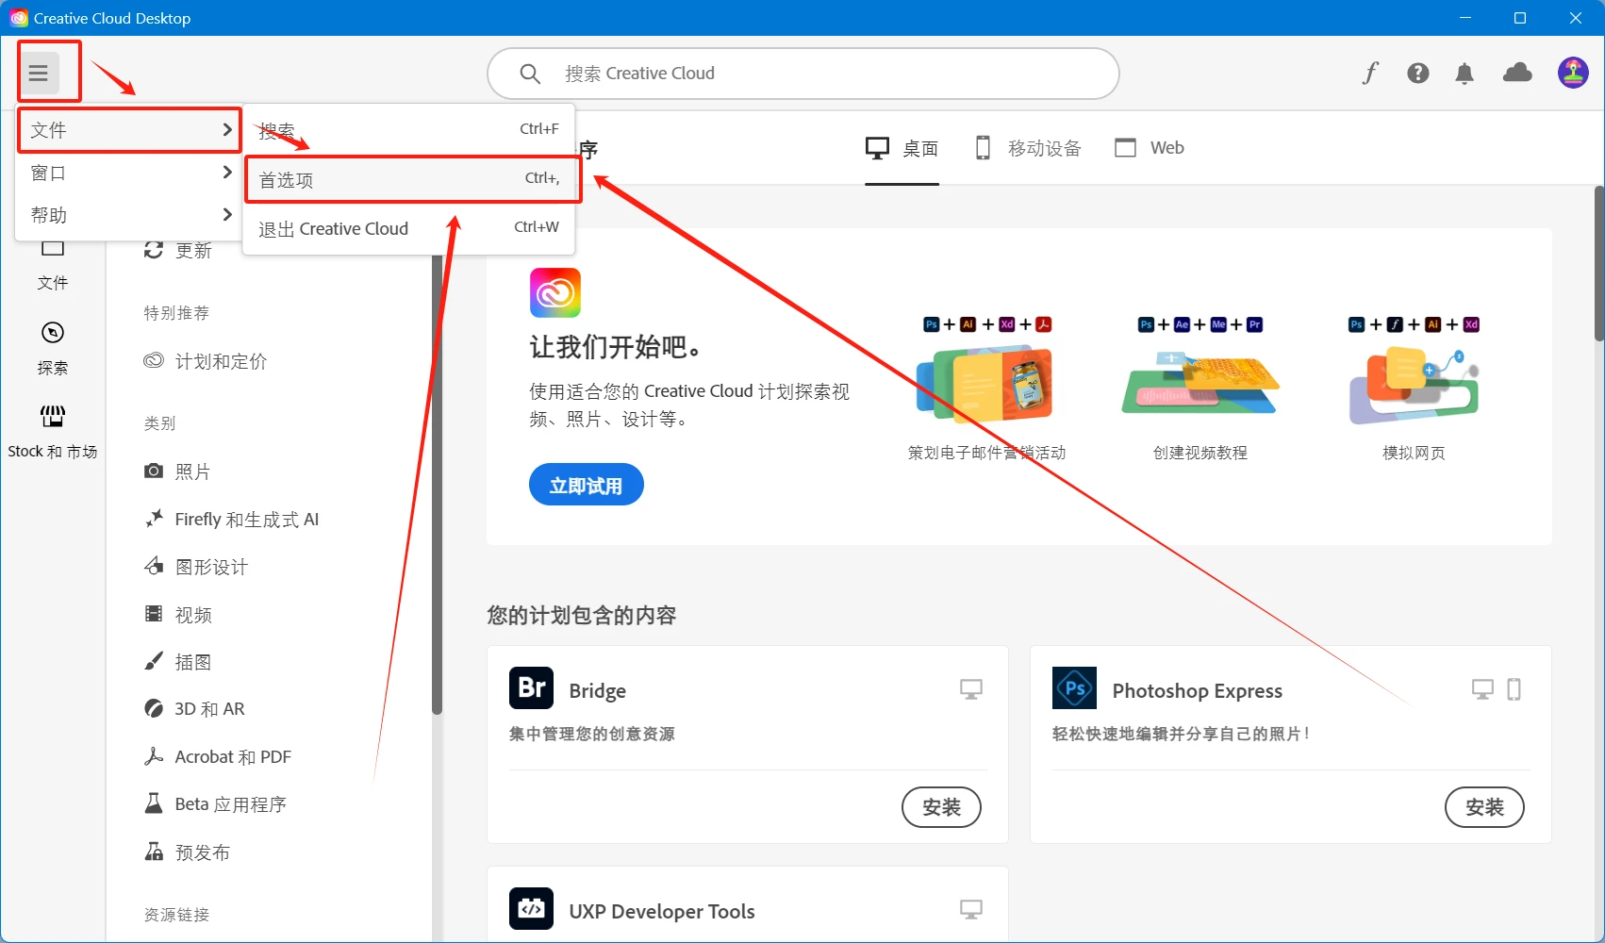Open 图形设计 category link
Viewport: 1605px width, 943px height.
pyautogui.click(x=212, y=567)
